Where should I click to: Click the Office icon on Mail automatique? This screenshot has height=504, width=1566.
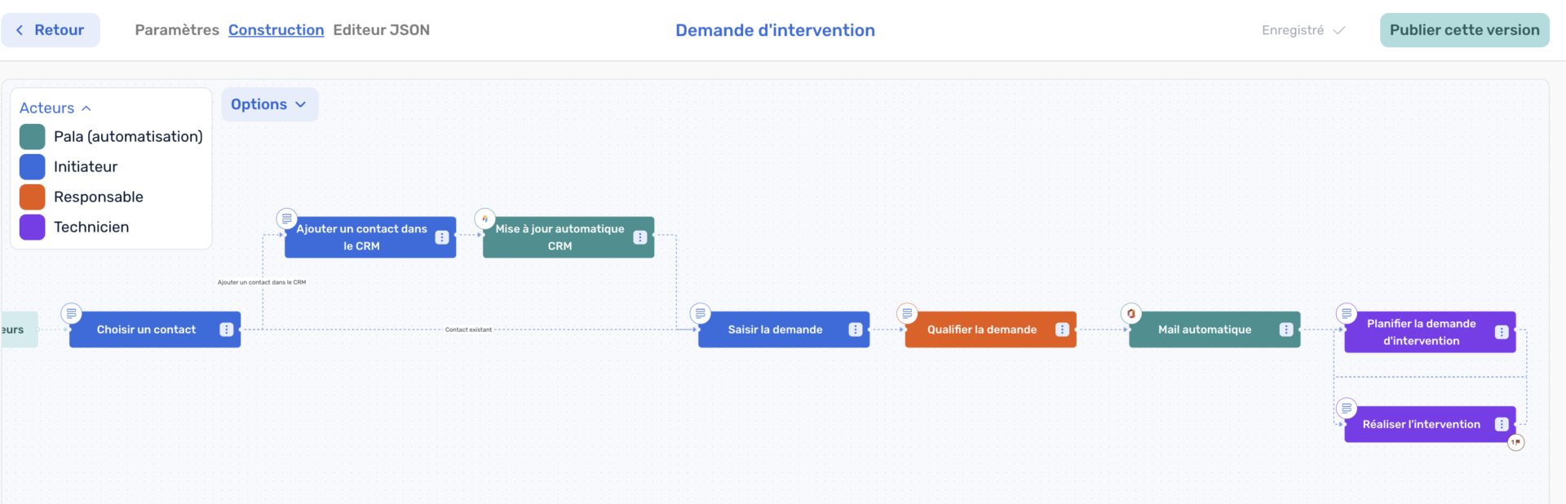click(1130, 313)
